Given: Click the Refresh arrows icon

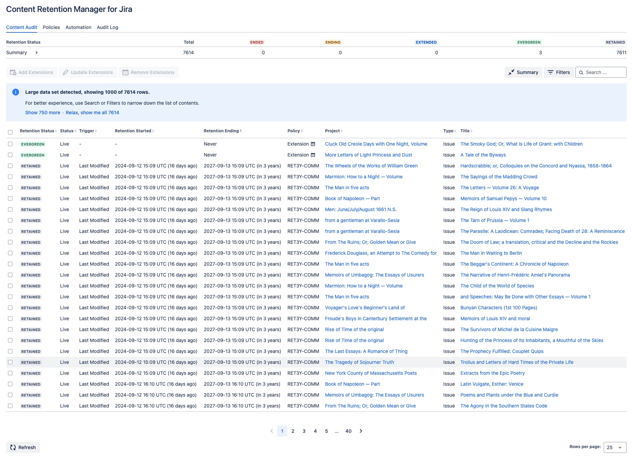Looking at the screenshot, I should pos(13,447).
